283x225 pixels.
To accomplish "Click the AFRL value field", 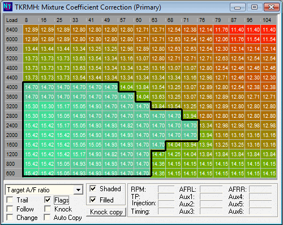I will (x=211, y=189).
